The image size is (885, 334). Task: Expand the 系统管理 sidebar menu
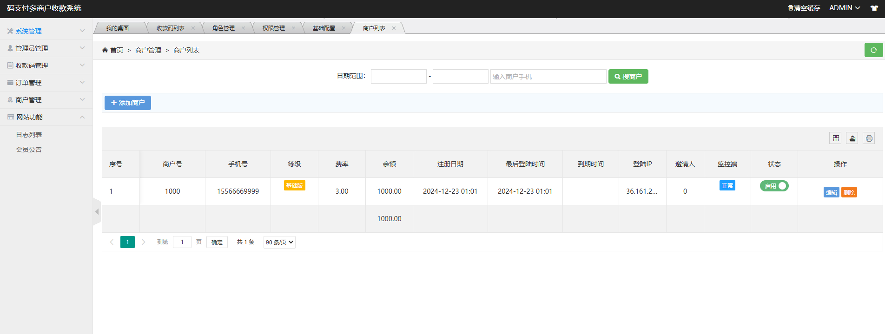46,31
